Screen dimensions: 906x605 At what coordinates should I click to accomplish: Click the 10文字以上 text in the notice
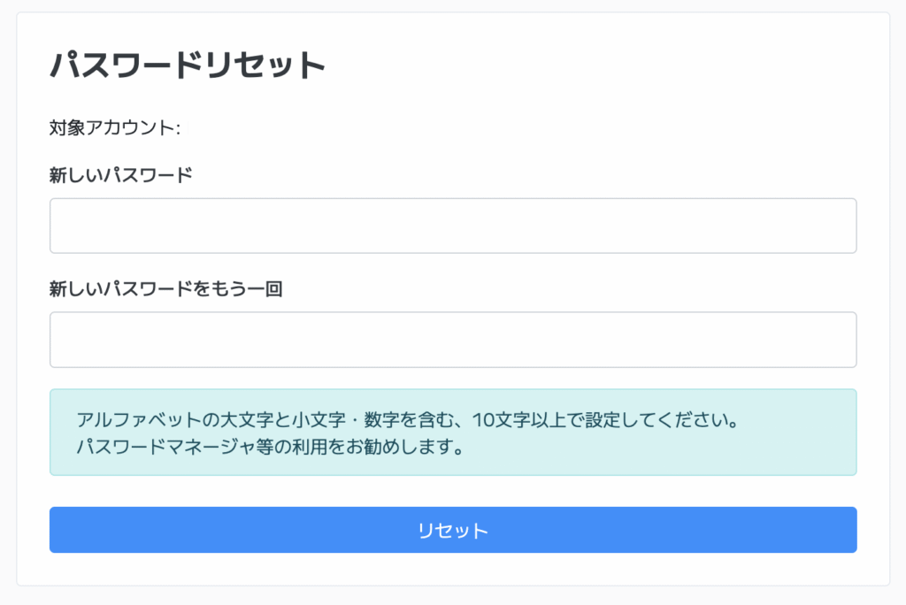click(x=516, y=418)
